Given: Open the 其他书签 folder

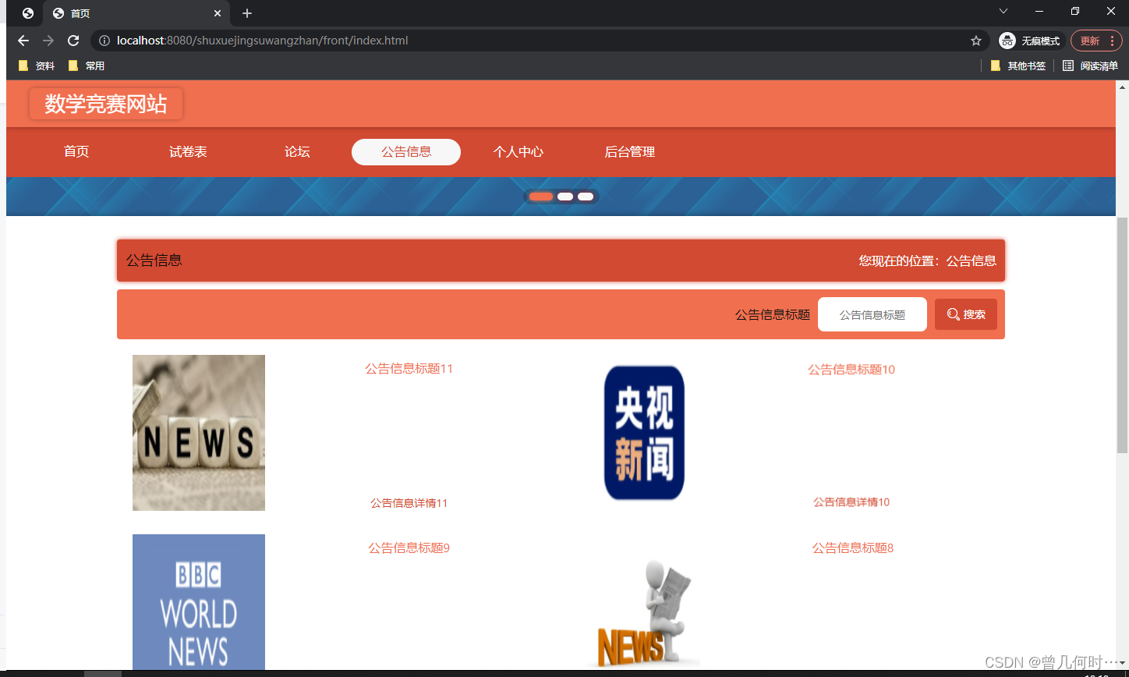Looking at the screenshot, I should click(x=1018, y=66).
